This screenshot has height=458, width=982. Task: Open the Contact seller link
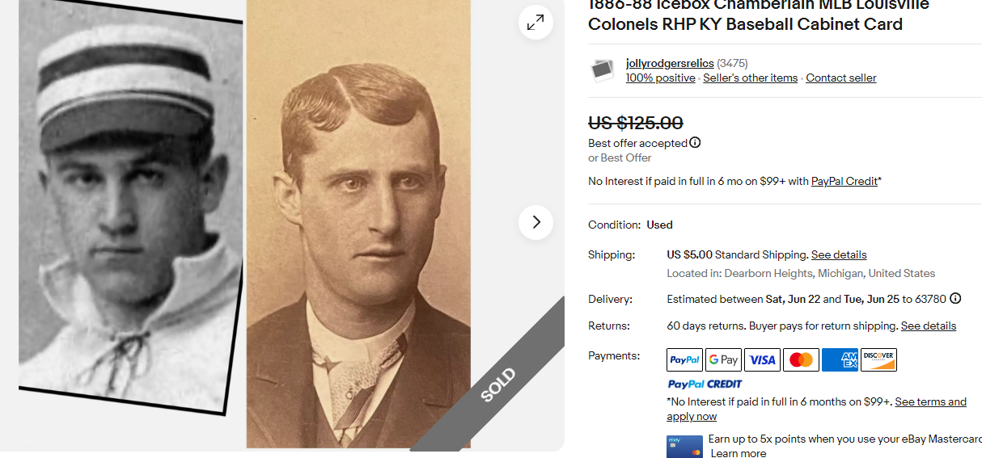point(841,78)
